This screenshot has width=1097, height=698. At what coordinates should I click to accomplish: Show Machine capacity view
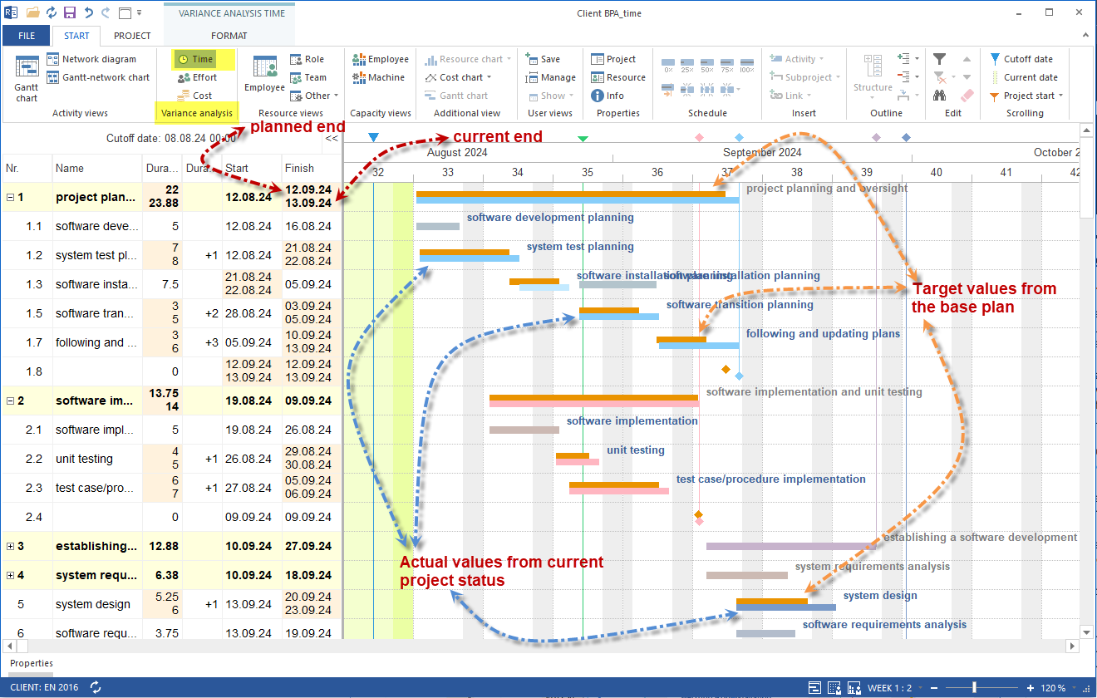[x=378, y=77]
